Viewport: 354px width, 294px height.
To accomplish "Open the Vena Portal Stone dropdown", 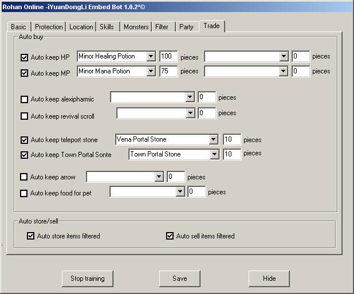I will [213, 139].
